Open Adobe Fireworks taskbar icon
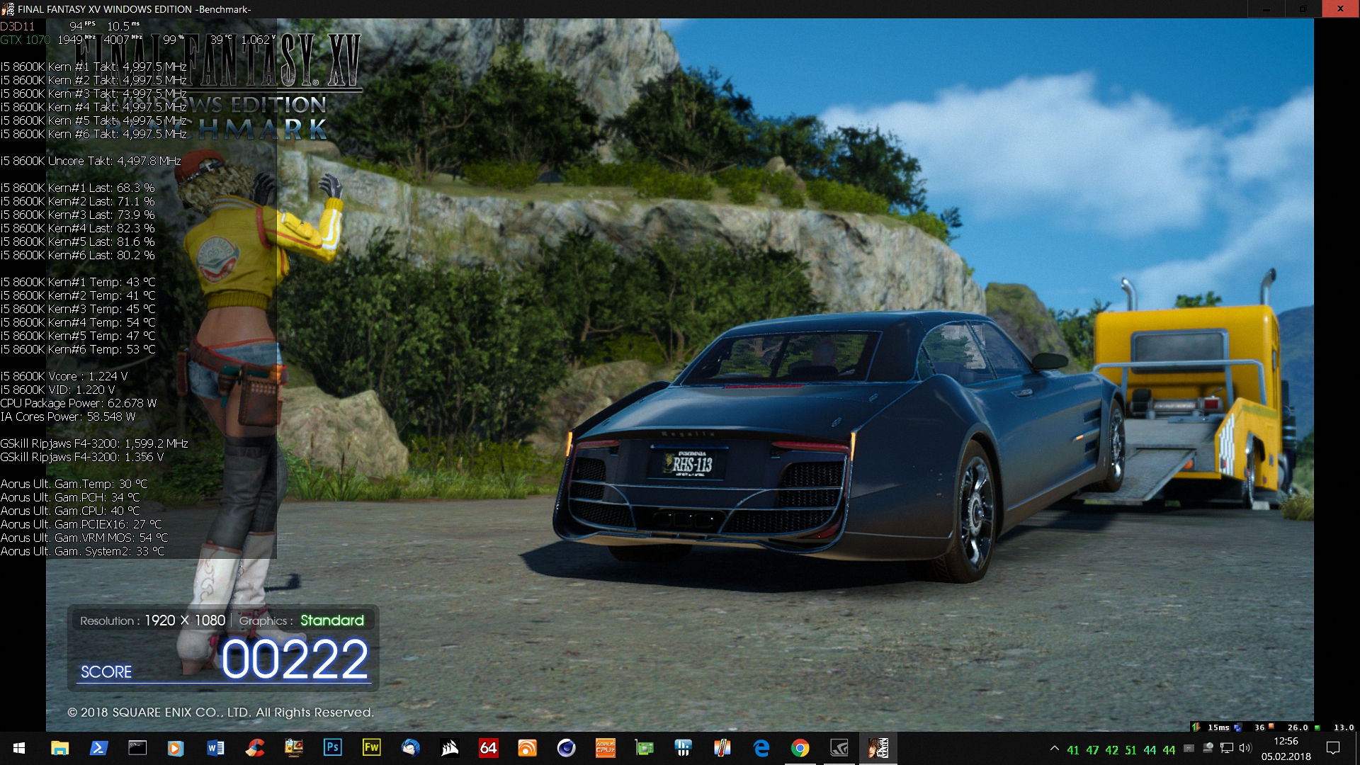1360x765 pixels. pos(371,748)
